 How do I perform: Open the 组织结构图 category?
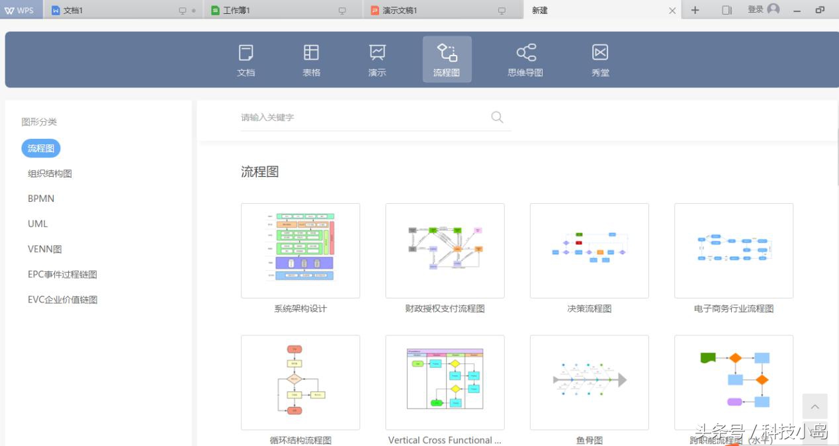pyautogui.click(x=50, y=173)
